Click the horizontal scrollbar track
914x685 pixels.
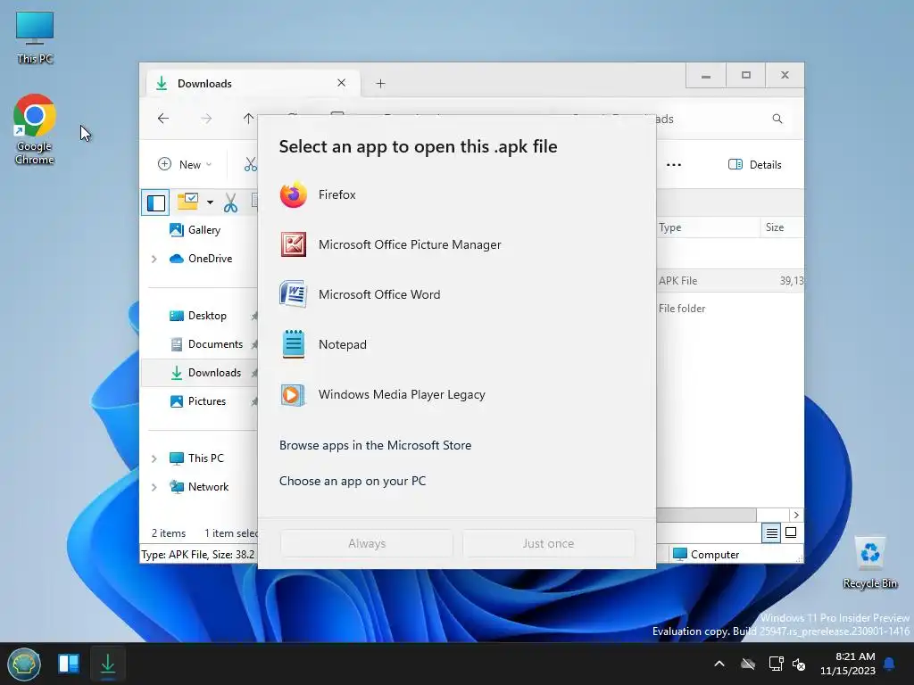pos(773,515)
